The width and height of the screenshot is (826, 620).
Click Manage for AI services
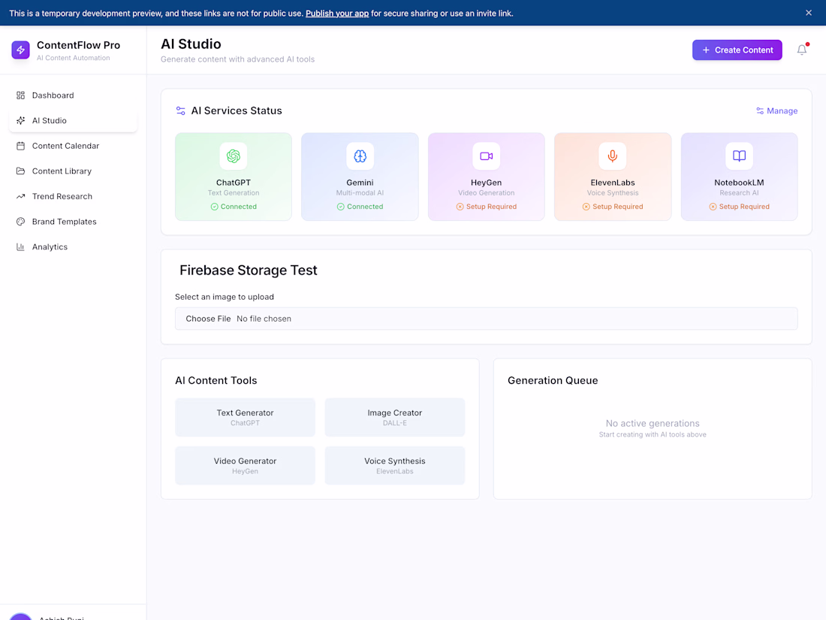coord(777,110)
